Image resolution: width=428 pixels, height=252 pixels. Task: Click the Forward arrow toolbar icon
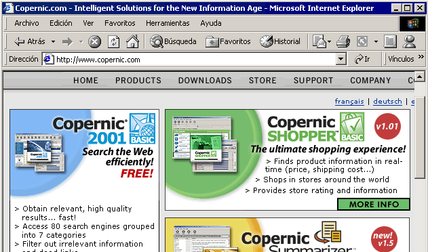(x=67, y=42)
